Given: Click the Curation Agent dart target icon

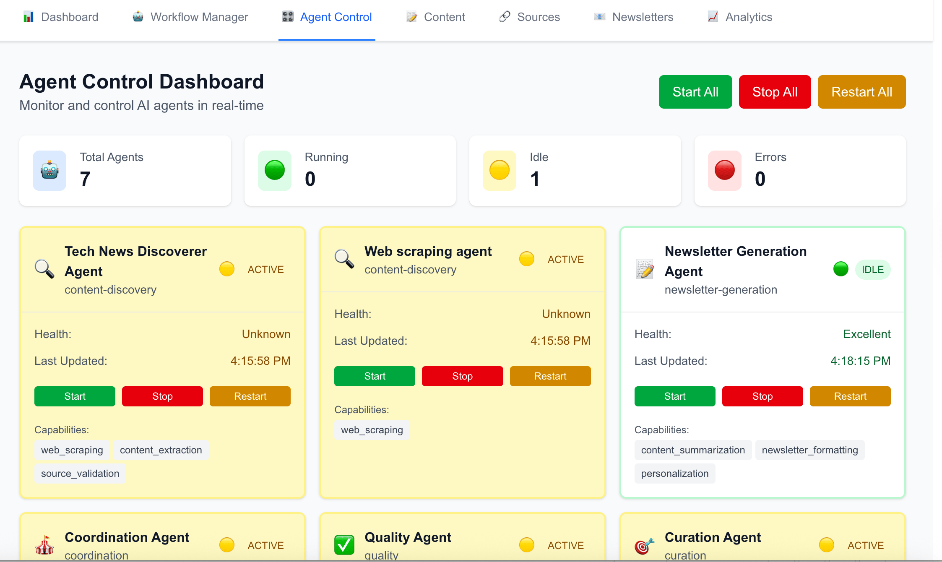Looking at the screenshot, I should [x=644, y=545].
